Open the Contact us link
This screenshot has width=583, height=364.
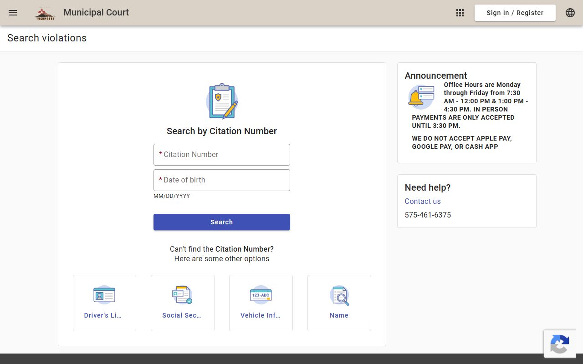pyautogui.click(x=423, y=201)
